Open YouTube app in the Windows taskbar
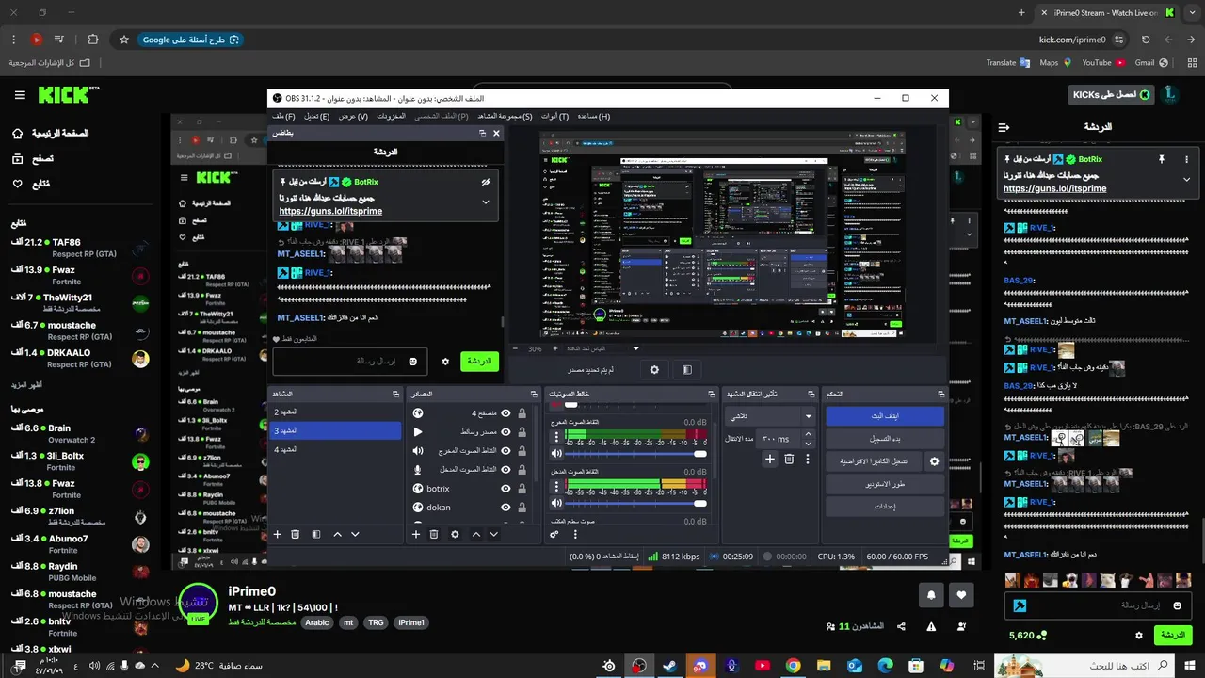Image resolution: width=1205 pixels, height=678 pixels. [x=763, y=666]
